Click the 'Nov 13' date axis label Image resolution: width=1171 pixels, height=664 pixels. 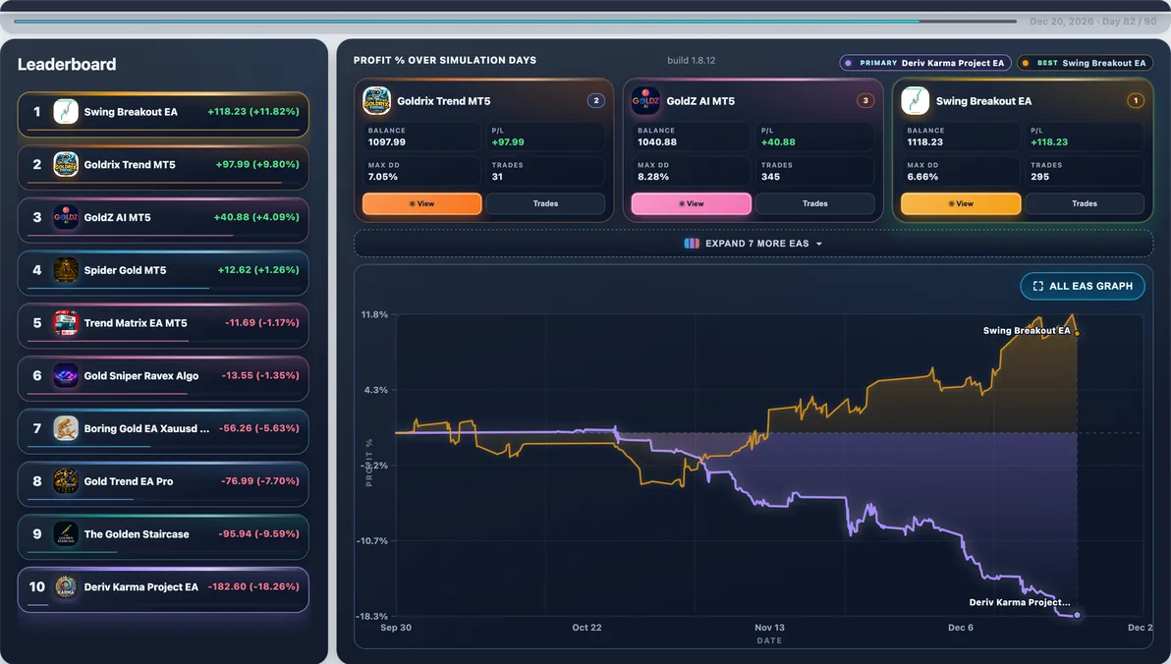769,628
